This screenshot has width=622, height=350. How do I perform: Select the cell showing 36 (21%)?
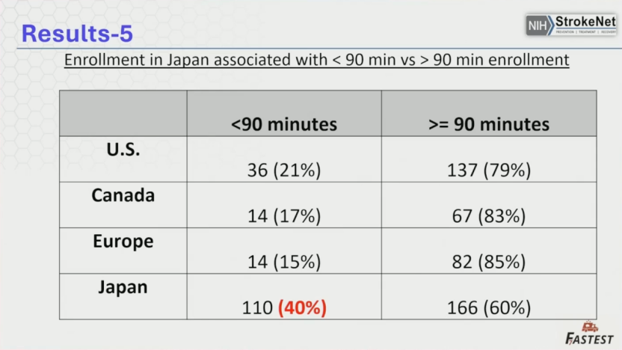284,171
